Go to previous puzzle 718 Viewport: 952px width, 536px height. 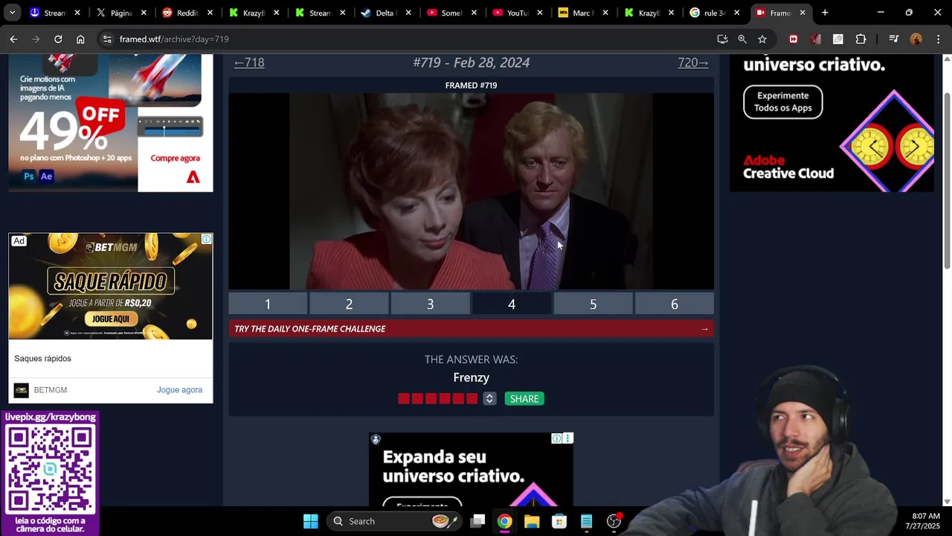(249, 63)
